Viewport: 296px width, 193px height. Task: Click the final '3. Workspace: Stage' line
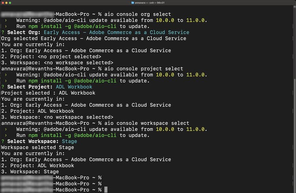coord(30,172)
